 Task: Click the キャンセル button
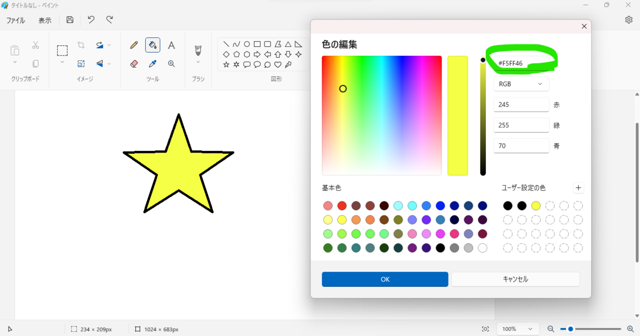515,279
